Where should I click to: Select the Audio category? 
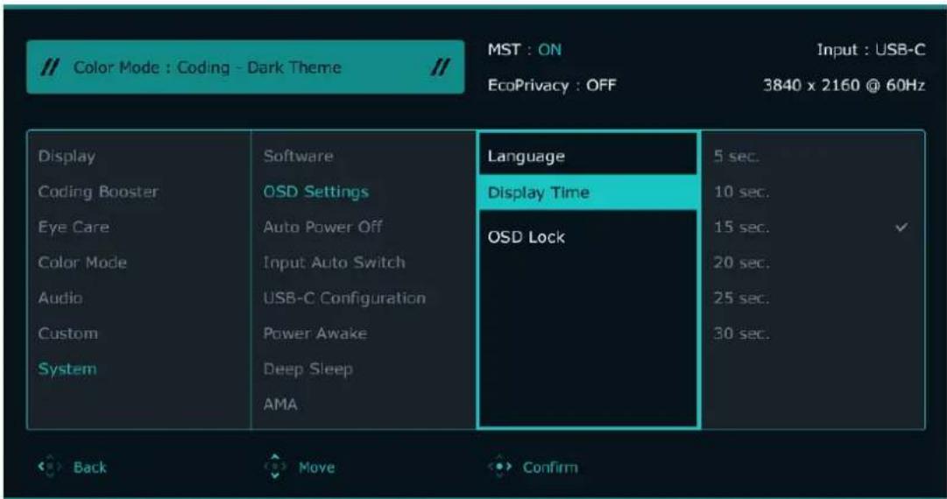tap(60, 298)
